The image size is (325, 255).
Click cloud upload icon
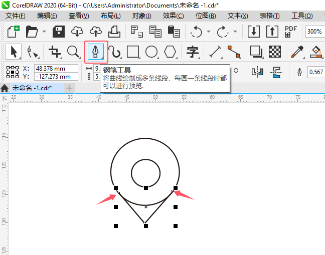click(x=96, y=32)
